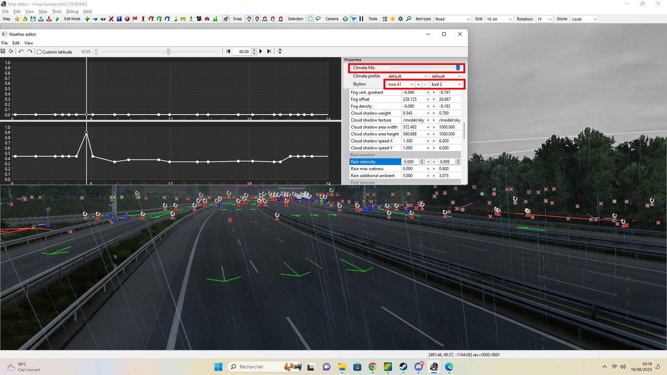Open the Debug menu
Screen dimensions: 667x375
coord(72,11)
